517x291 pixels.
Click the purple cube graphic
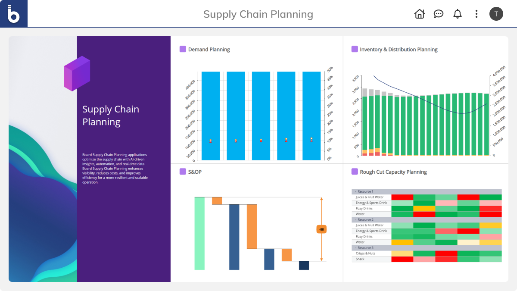click(x=77, y=73)
